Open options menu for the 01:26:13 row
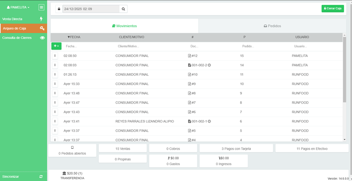 tap(55, 75)
